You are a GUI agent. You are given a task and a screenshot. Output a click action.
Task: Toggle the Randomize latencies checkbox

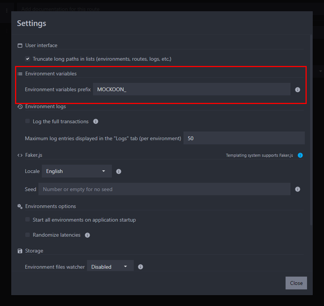[28, 235]
